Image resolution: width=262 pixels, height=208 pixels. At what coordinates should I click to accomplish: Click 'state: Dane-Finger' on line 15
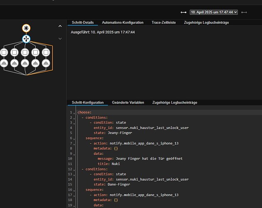[112, 184]
